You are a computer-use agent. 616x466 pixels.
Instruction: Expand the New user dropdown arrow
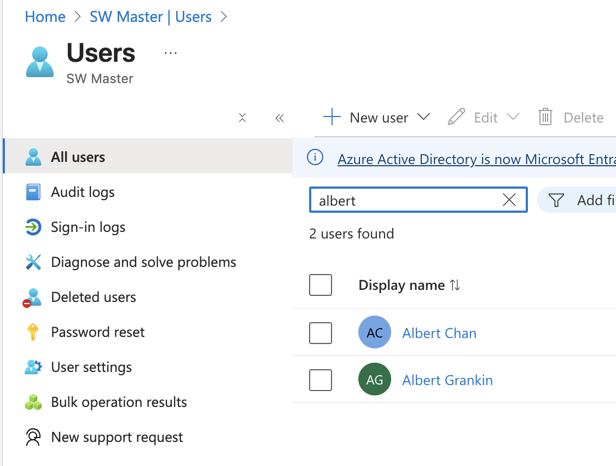tap(423, 117)
